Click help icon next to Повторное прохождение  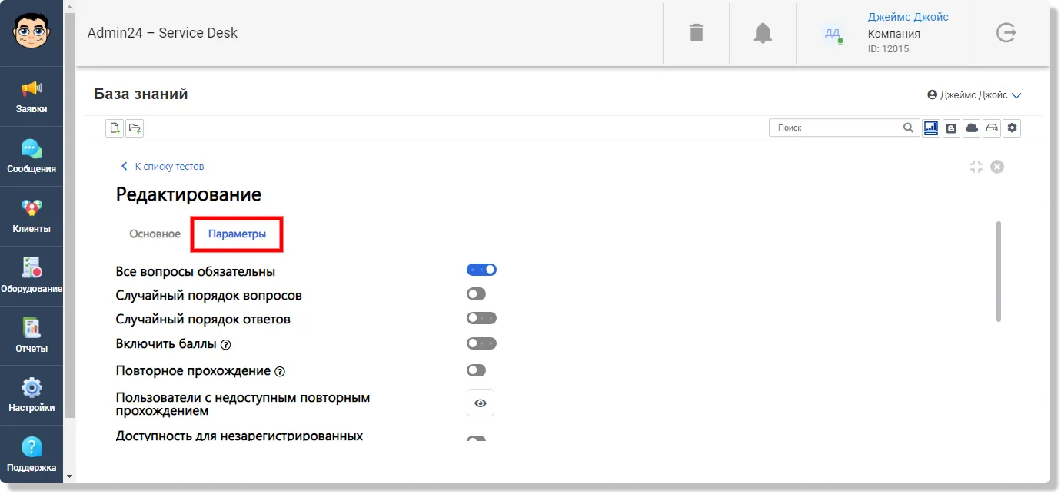pos(280,372)
